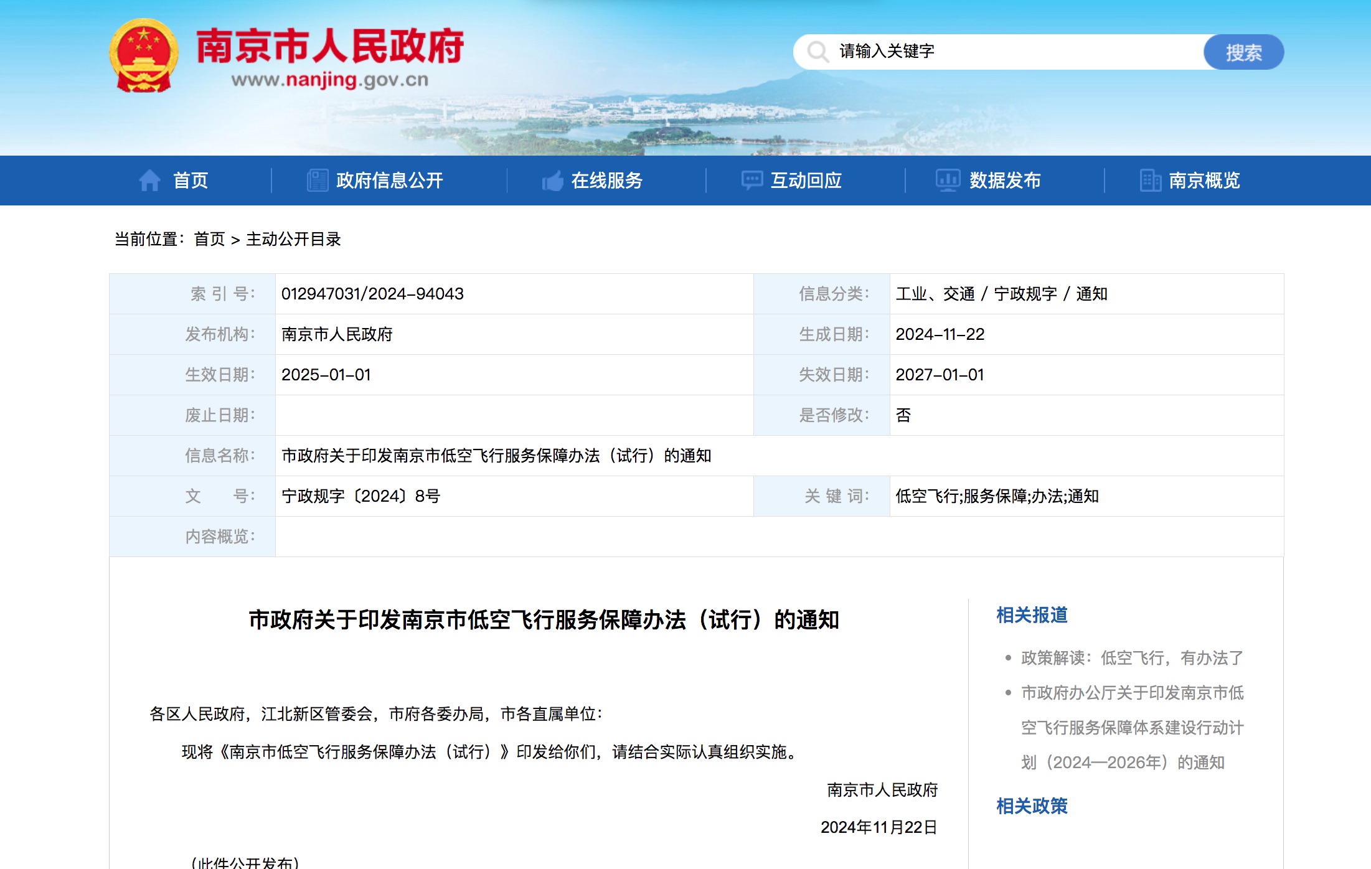The width and height of the screenshot is (1371, 869).
Task: Go to 互动回应 section
Action: point(806,181)
